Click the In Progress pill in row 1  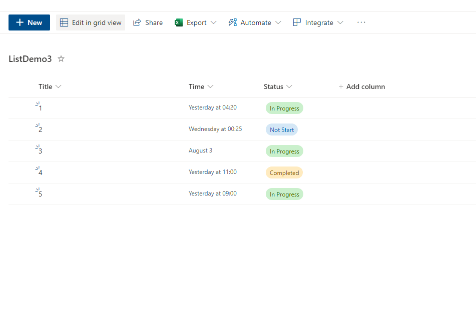pos(284,108)
